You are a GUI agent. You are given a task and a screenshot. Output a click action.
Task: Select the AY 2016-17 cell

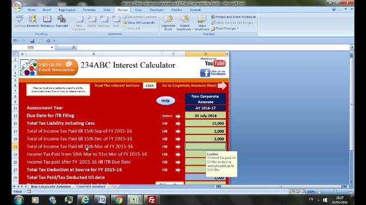point(205,108)
